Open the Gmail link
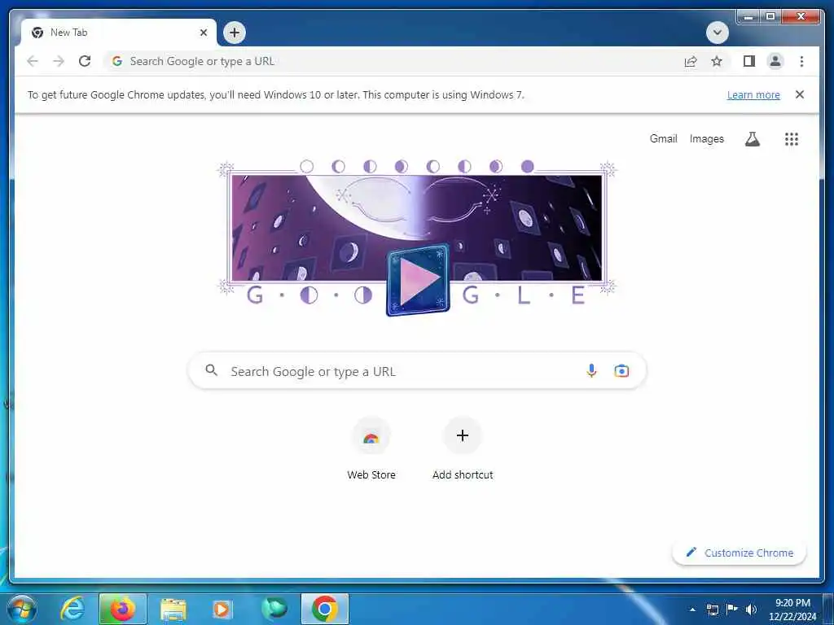Screen dimensions: 834x625 pyautogui.click(x=663, y=138)
